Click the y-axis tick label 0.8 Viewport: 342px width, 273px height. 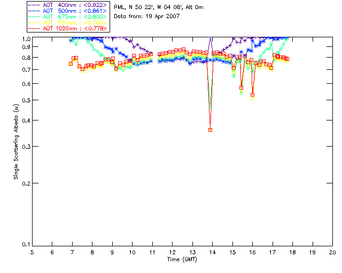26,58
